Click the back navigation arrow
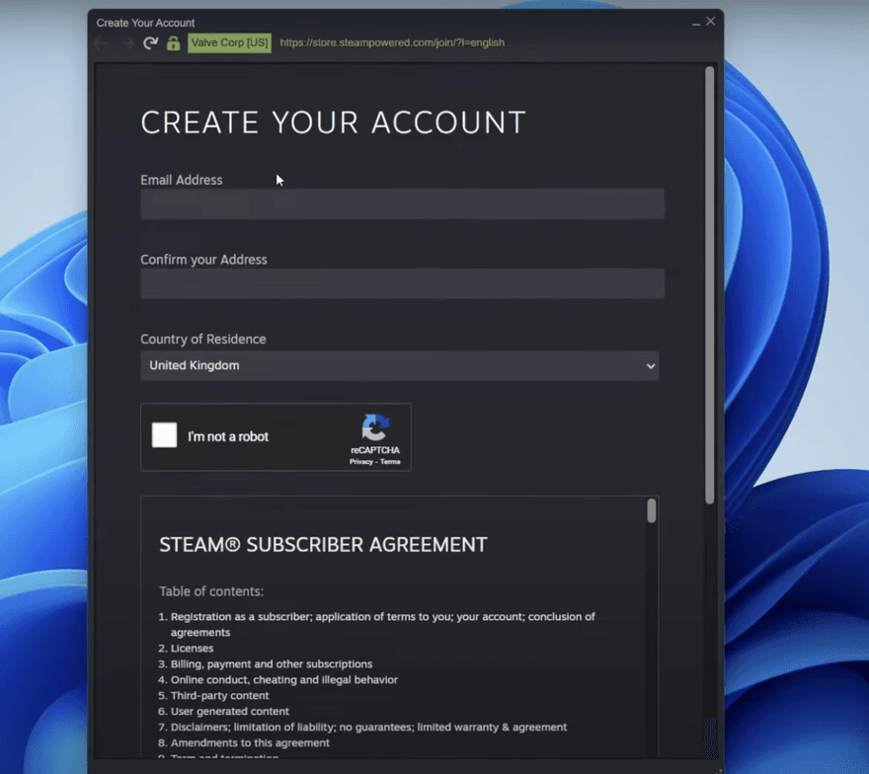This screenshot has width=869, height=774. click(101, 43)
